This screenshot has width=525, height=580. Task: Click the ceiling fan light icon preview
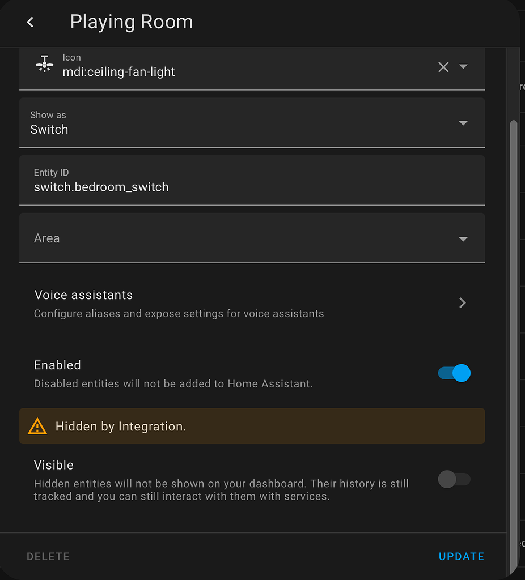coord(44,64)
